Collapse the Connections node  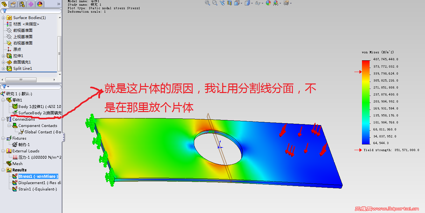(4, 119)
